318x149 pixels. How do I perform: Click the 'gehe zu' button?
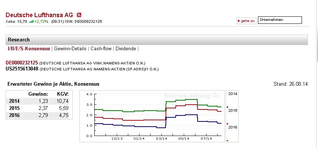tap(246, 21)
